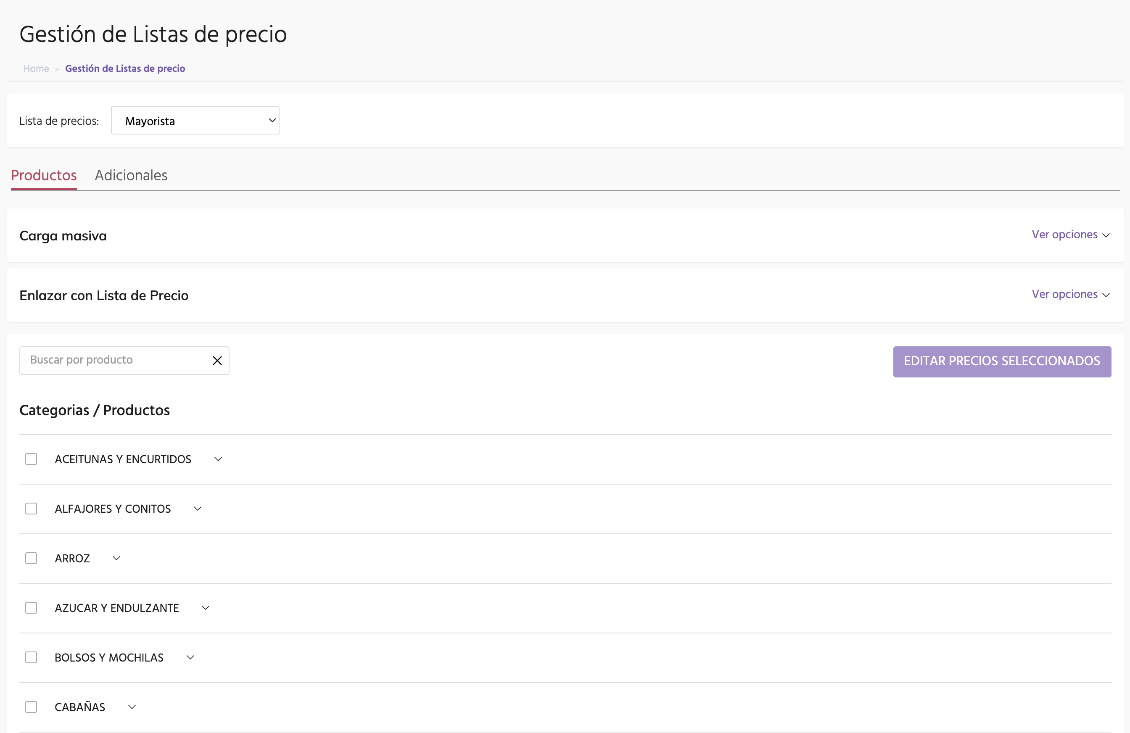Open the Lista de precios dropdown
The image size is (1130, 733).
(x=195, y=121)
